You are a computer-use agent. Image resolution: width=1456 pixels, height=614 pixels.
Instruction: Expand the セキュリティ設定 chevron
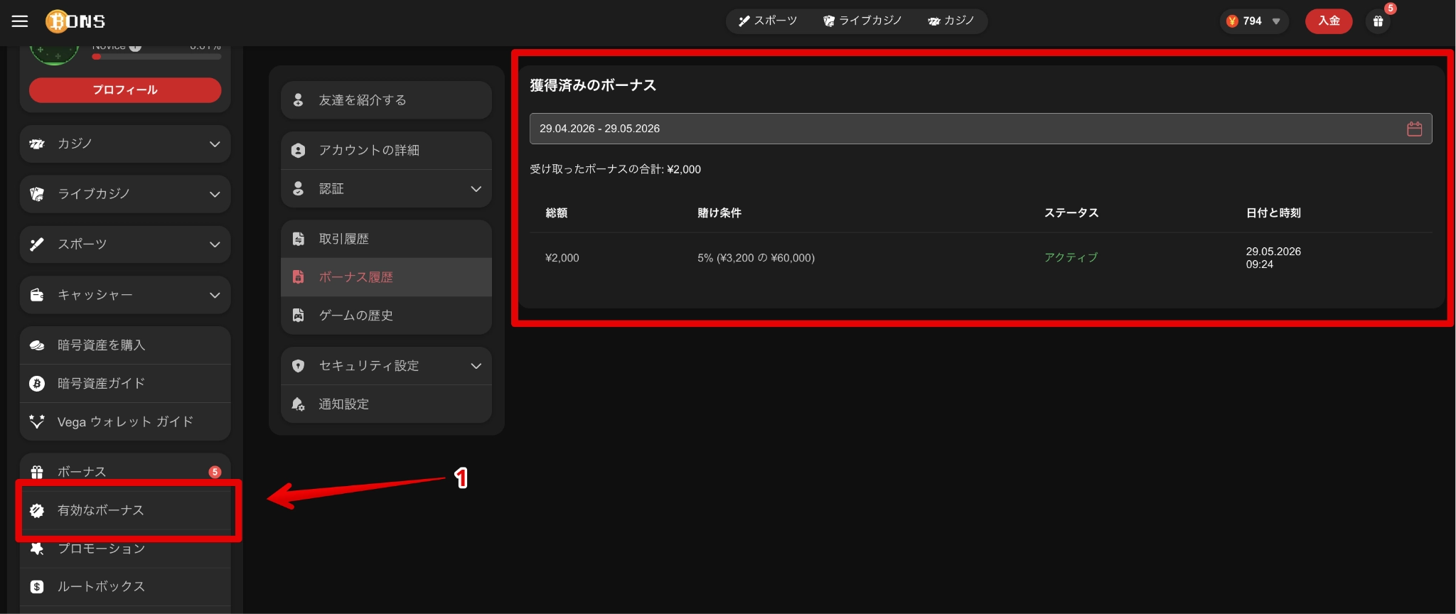[x=476, y=366]
